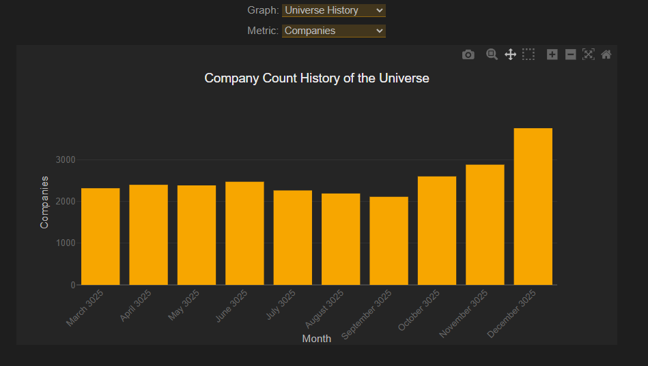
Task: Click the Zoom Out minus icon
Action: coord(571,55)
